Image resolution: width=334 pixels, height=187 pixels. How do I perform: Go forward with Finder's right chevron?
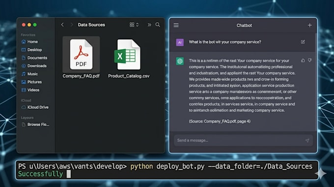pos(72,25)
